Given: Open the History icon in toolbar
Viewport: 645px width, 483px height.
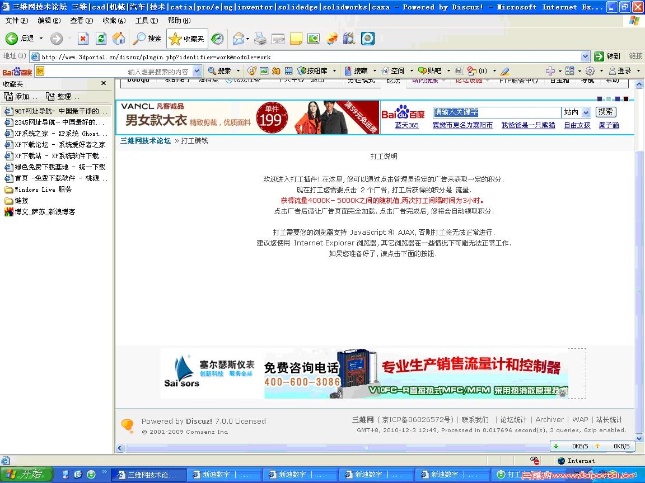Looking at the screenshot, I should coord(217,39).
